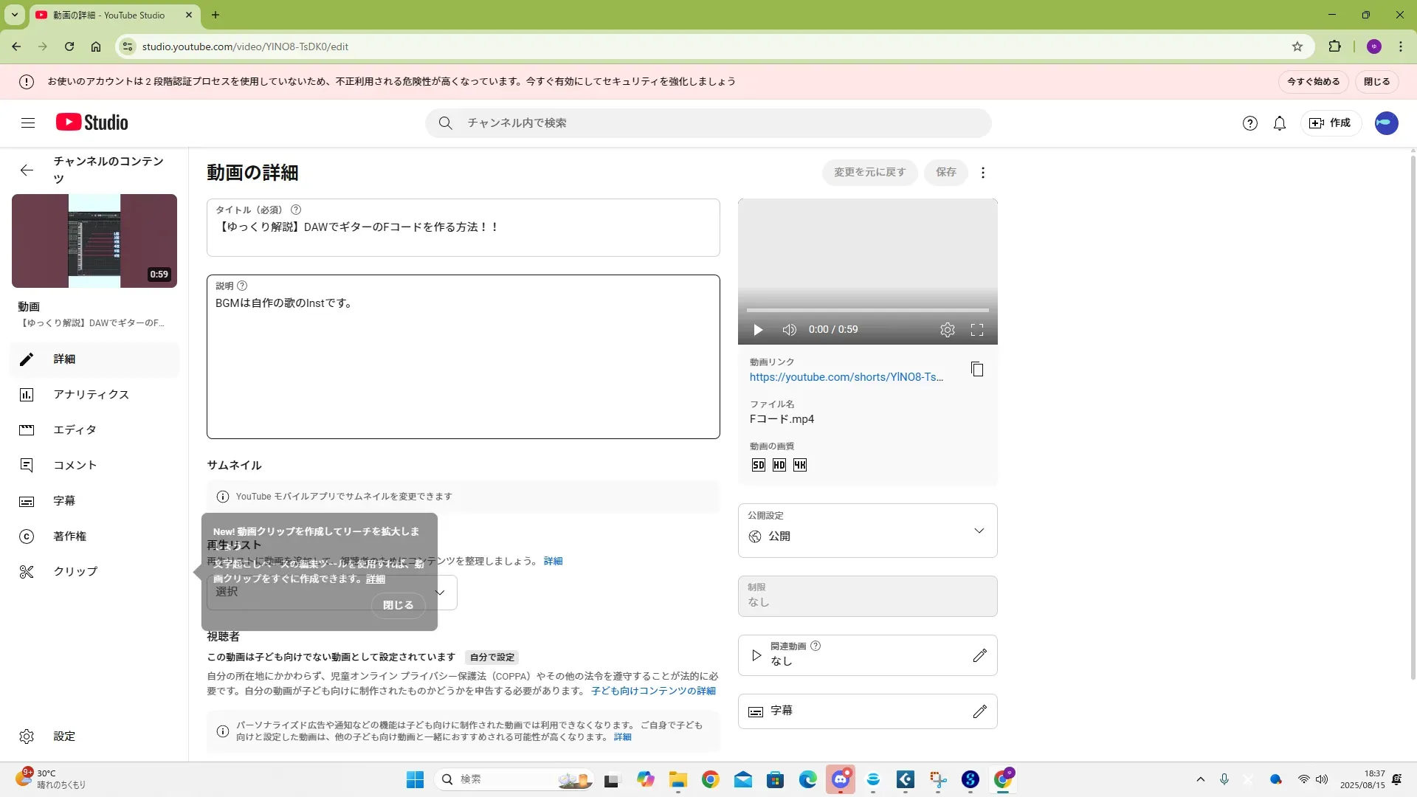
Task: Open the hamburger menu next to Studio logo
Action: [x=28, y=123]
